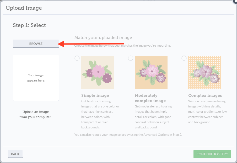Click the Moderately complex flower thumbnail
This screenshot has width=237, height=163.
[x=151, y=72]
